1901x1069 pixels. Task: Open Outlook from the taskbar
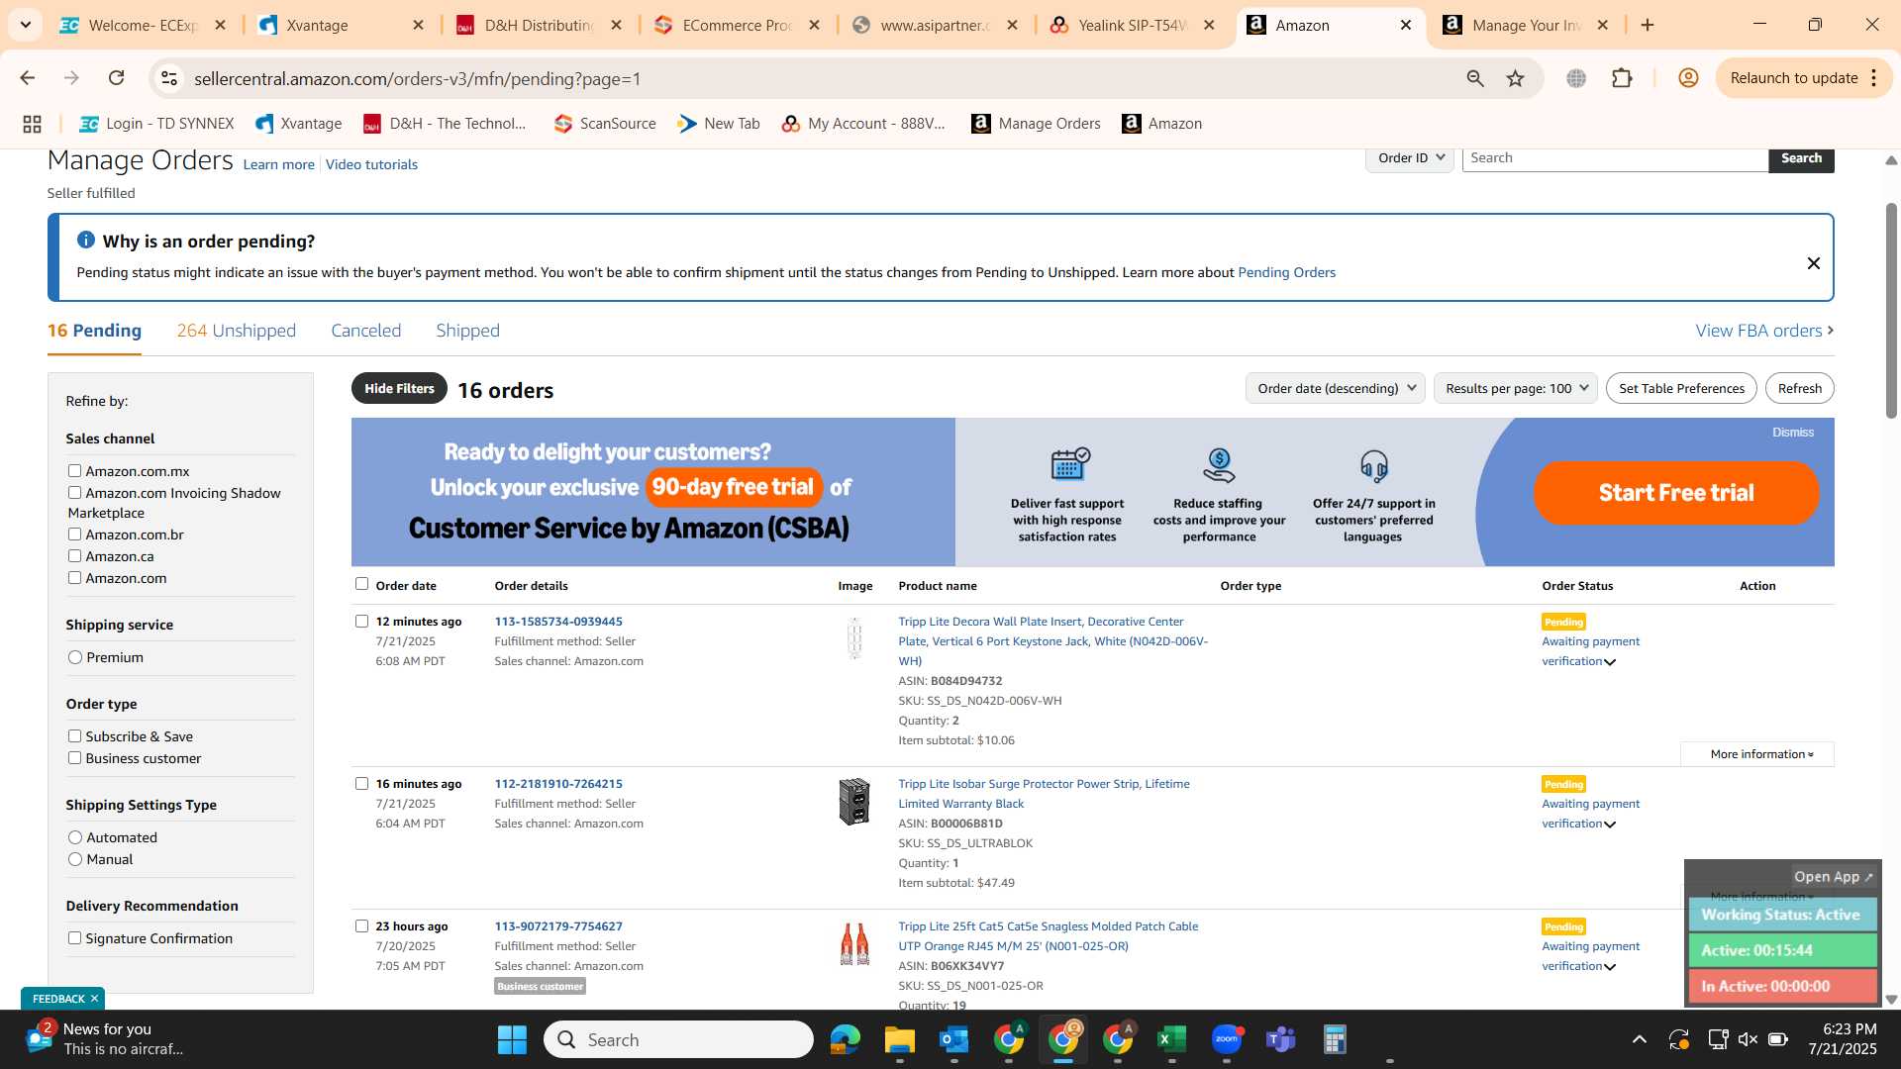[x=953, y=1039]
